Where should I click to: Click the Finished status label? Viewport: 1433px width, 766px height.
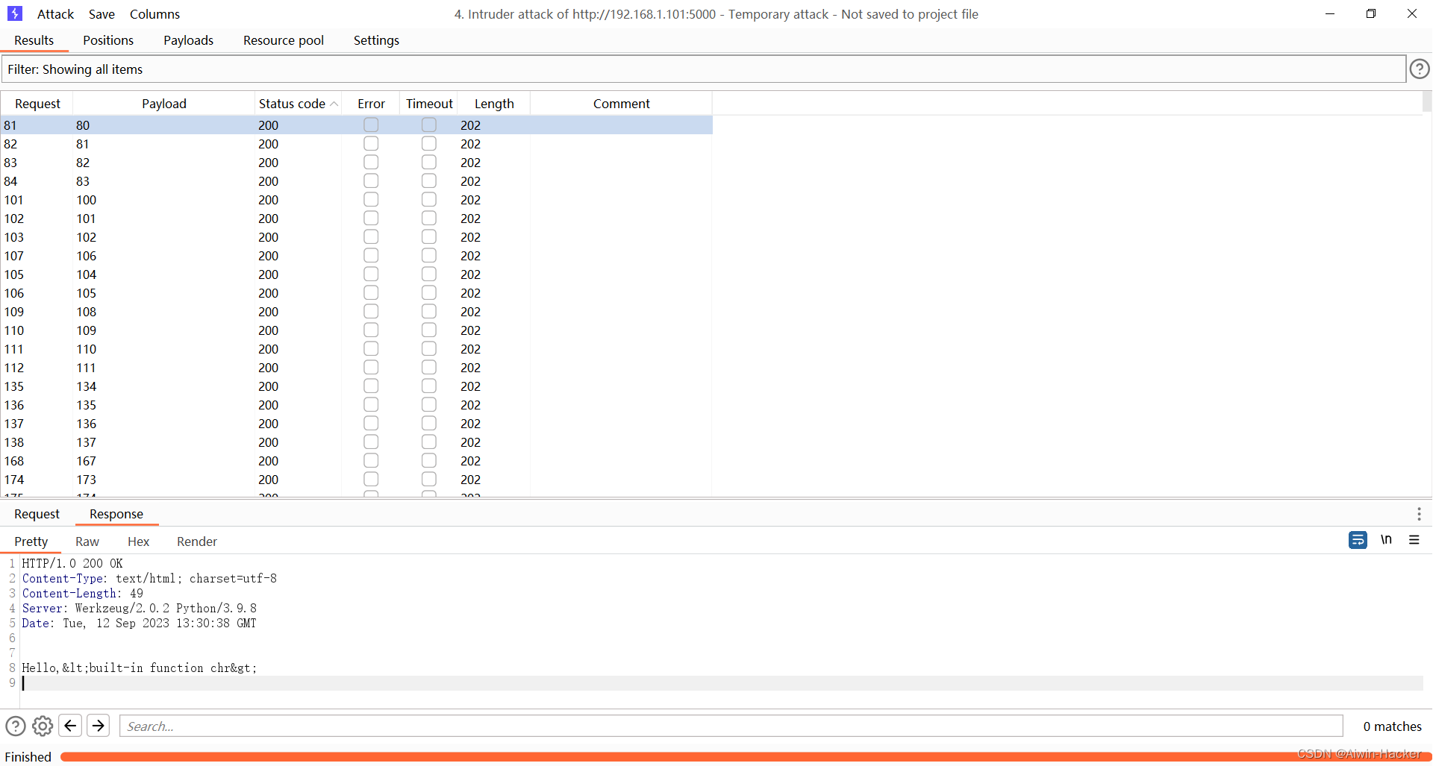(28, 756)
